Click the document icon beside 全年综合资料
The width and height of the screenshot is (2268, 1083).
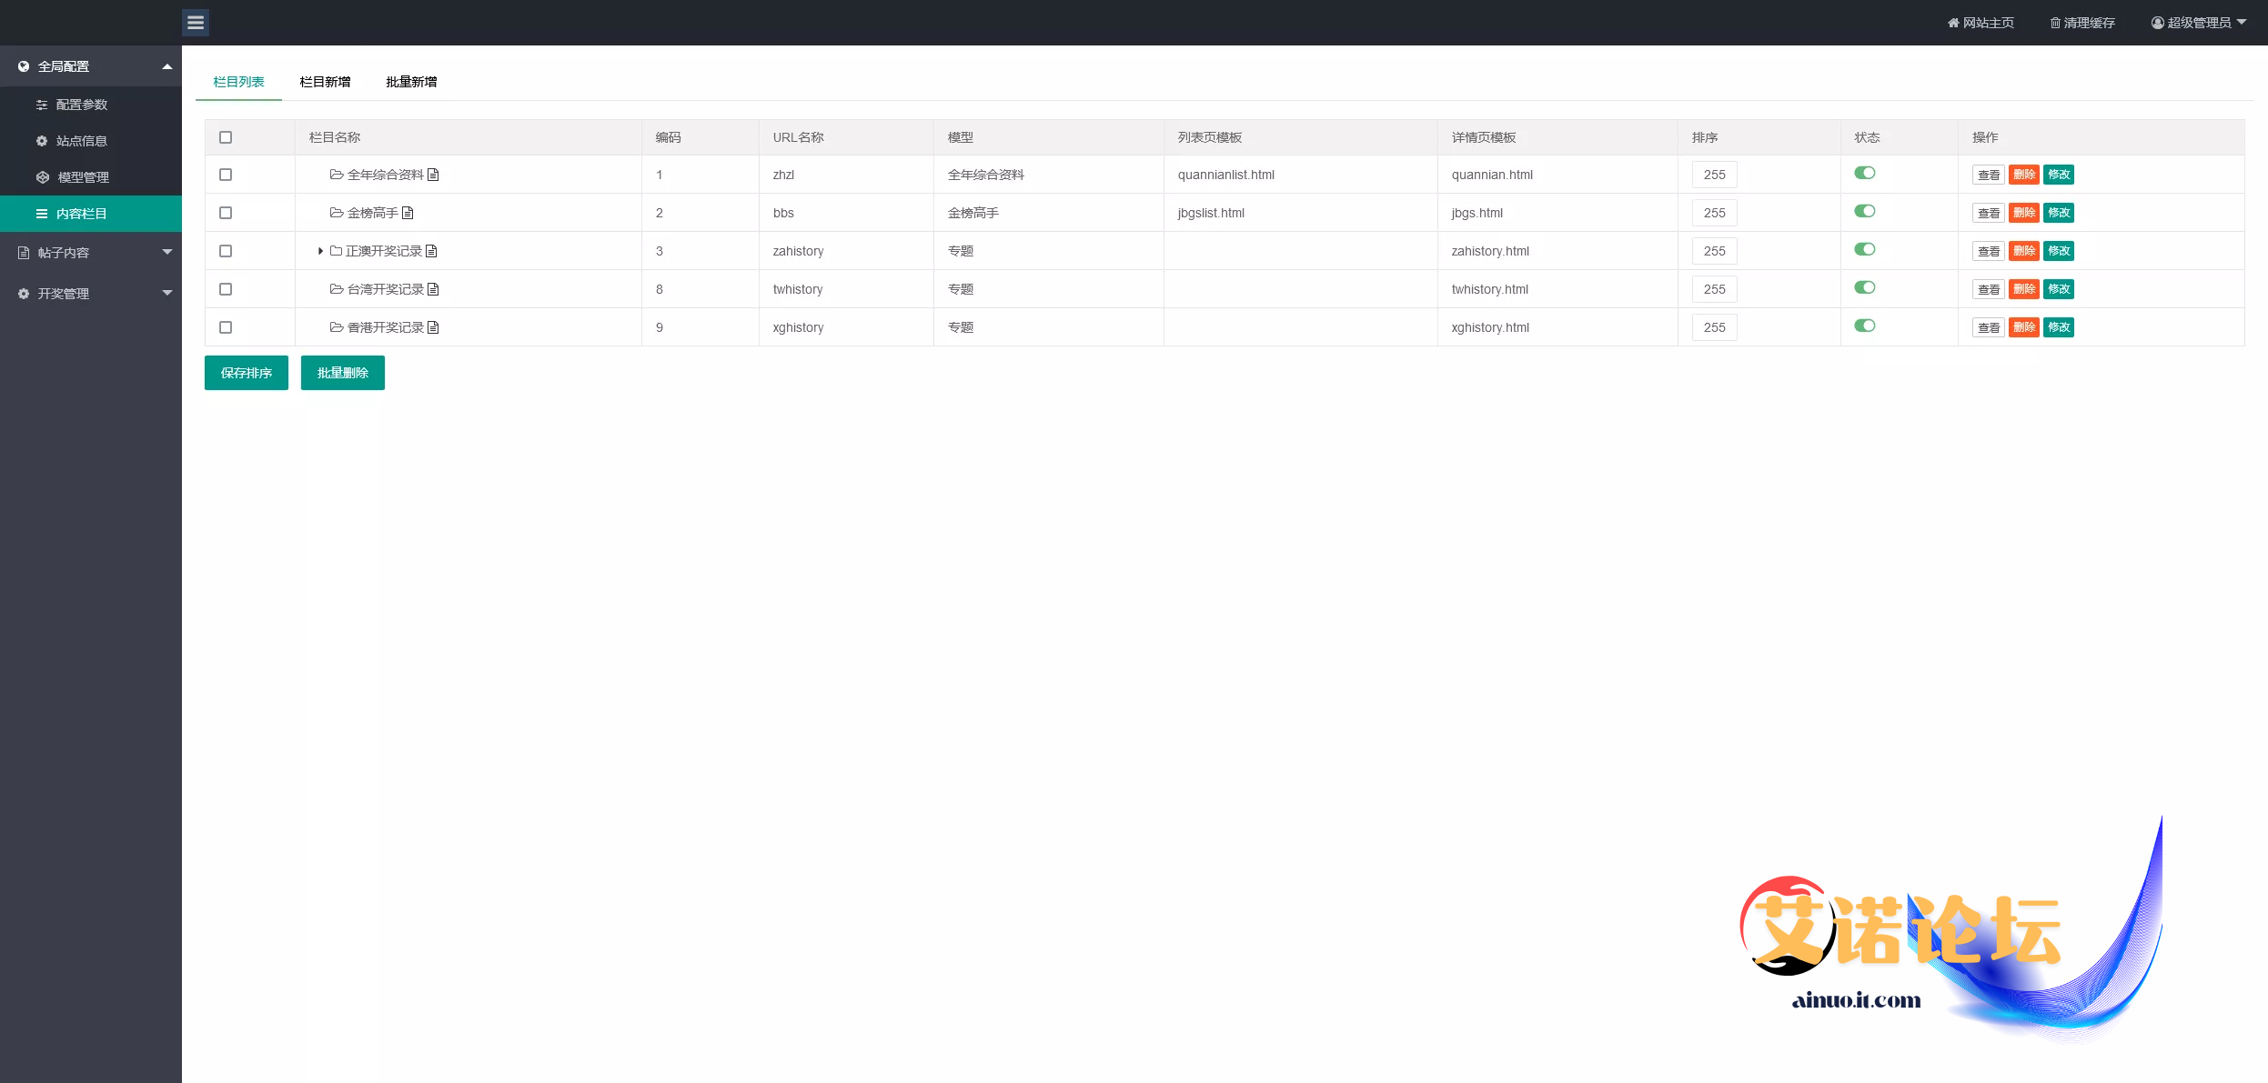[433, 175]
